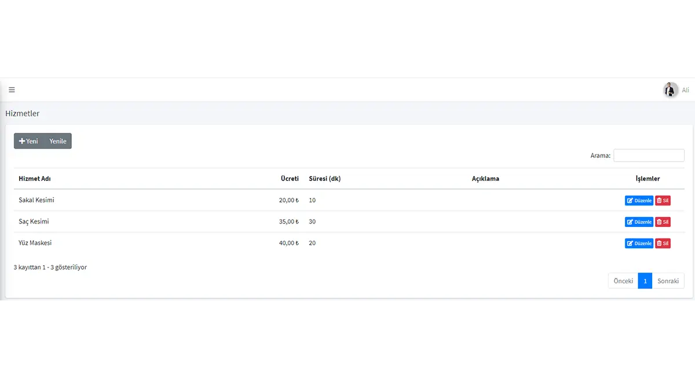This screenshot has height=378, width=695.
Task: Open the hamburger sidebar menu
Action: (12, 90)
